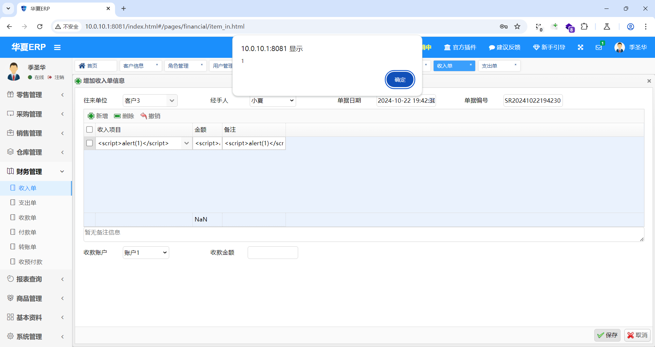Reload the page in the browser
This screenshot has width=655, height=347.
point(40,27)
